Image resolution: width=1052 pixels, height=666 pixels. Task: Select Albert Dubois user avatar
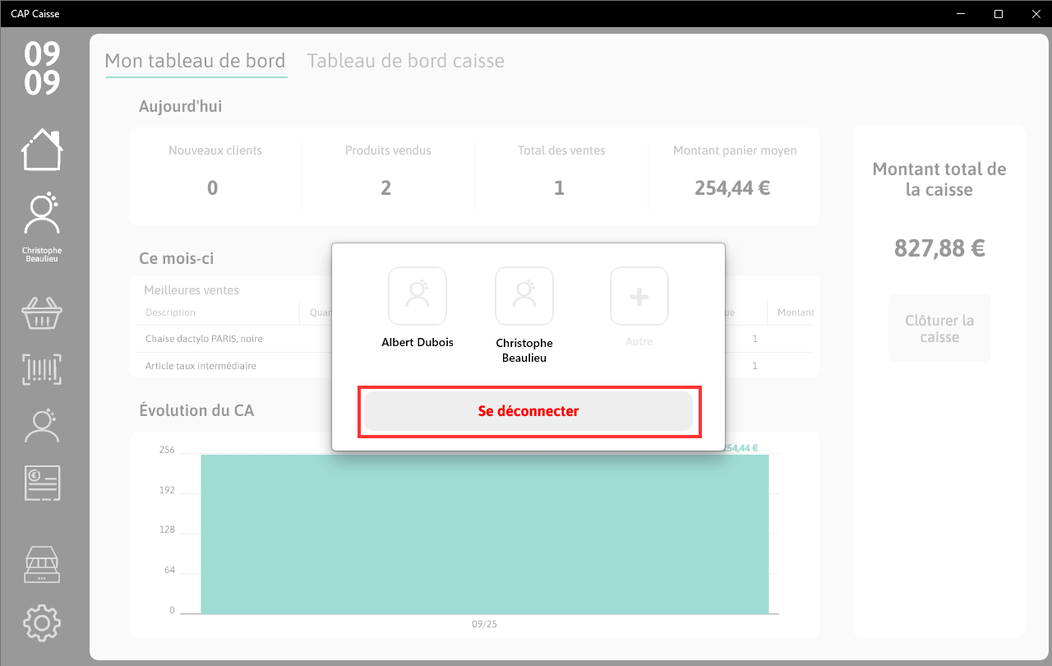click(418, 296)
